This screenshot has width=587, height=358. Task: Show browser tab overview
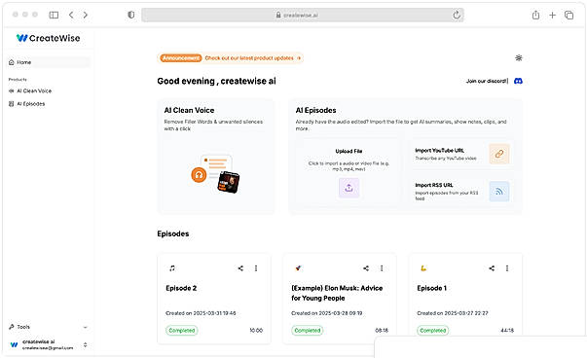[x=569, y=15]
